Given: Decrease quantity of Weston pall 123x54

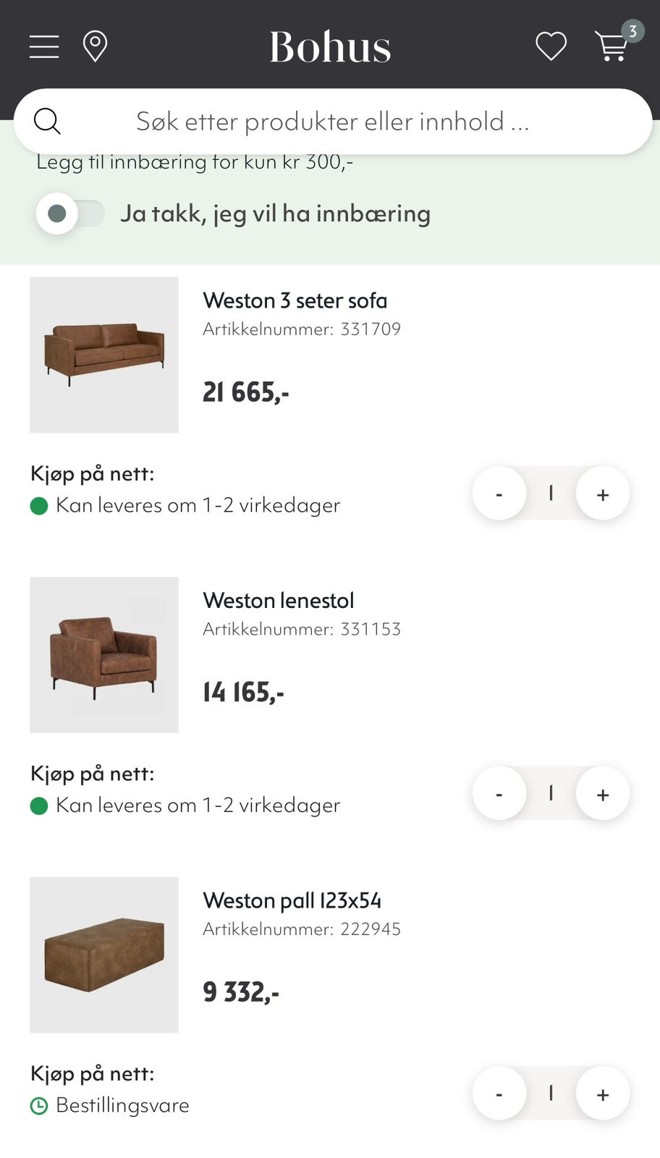Looking at the screenshot, I should 499,1093.
